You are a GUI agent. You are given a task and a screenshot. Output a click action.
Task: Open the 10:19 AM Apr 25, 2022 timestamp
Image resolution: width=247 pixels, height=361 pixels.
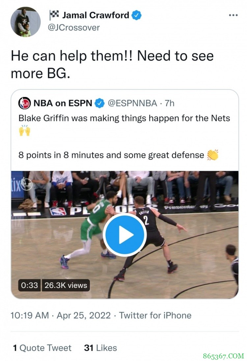click(61, 315)
